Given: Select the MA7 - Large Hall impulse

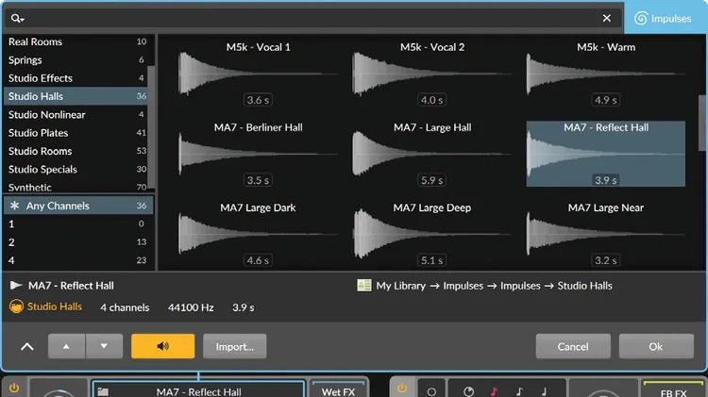Looking at the screenshot, I should (x=432, y=154).
